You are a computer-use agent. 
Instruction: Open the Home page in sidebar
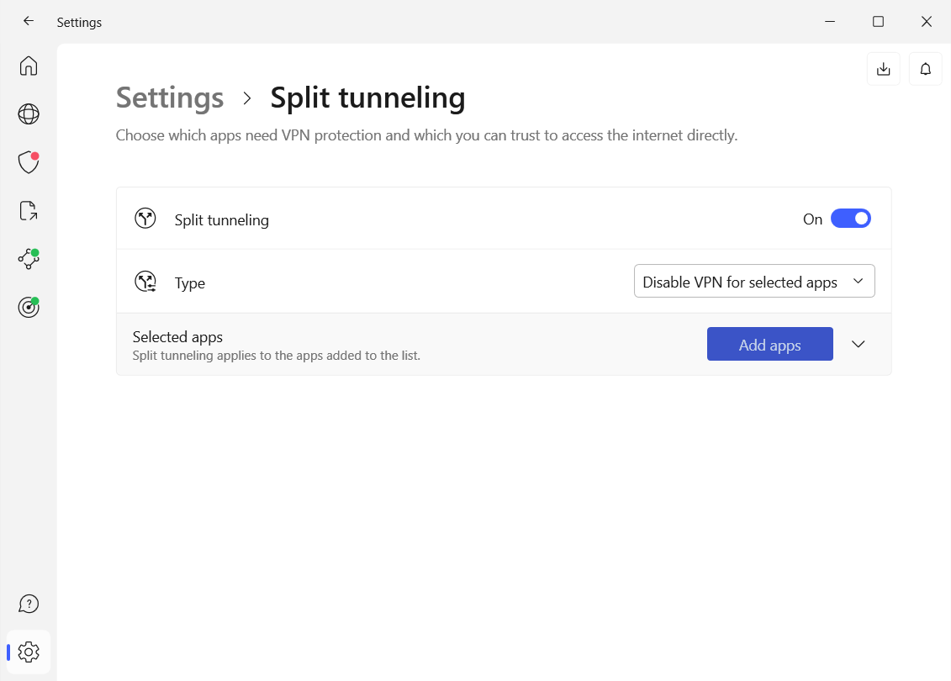[x=29, y=66]
